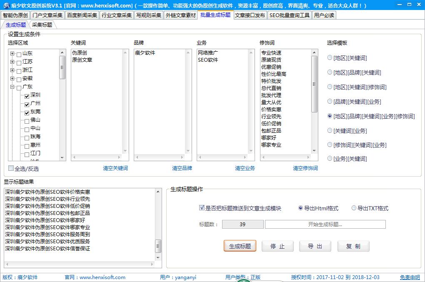
Task: Click scroll-down arrow of title results list
Action: point(158,257)
